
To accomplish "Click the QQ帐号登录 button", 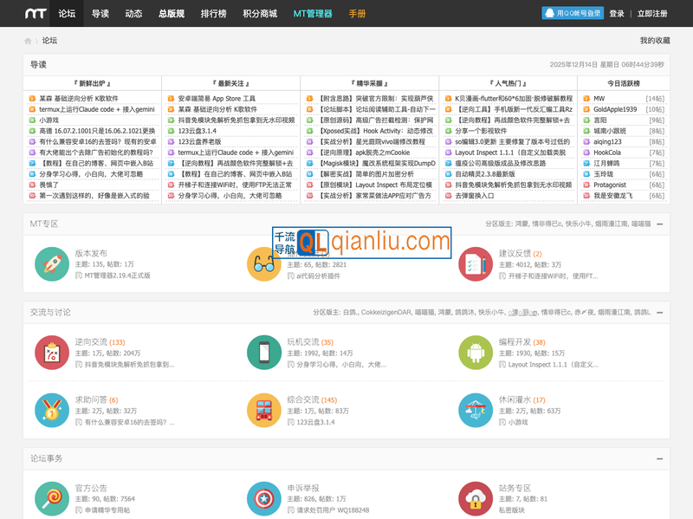I will pyautogui.click(x=573, y=14).
